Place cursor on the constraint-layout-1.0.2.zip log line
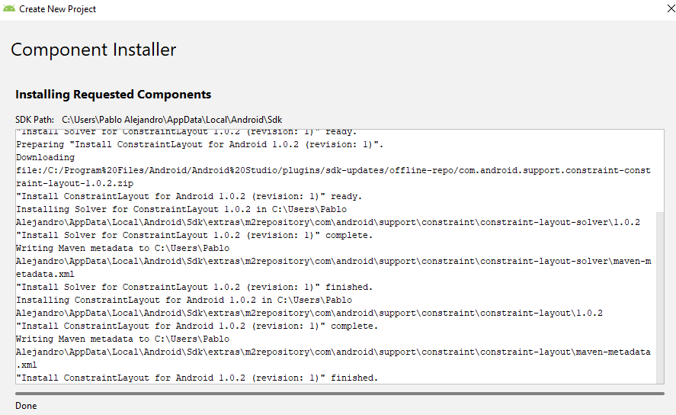Image resolution: width=676 pixels, height=415 pixels. (x=75, y=183)
